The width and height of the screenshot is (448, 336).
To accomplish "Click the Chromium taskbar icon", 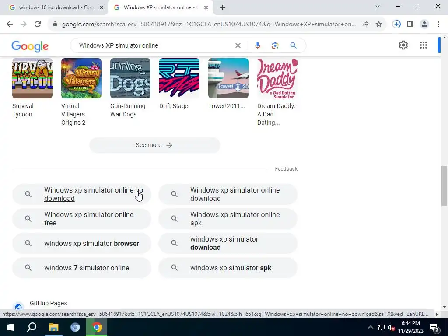I will tap(75, 327).
